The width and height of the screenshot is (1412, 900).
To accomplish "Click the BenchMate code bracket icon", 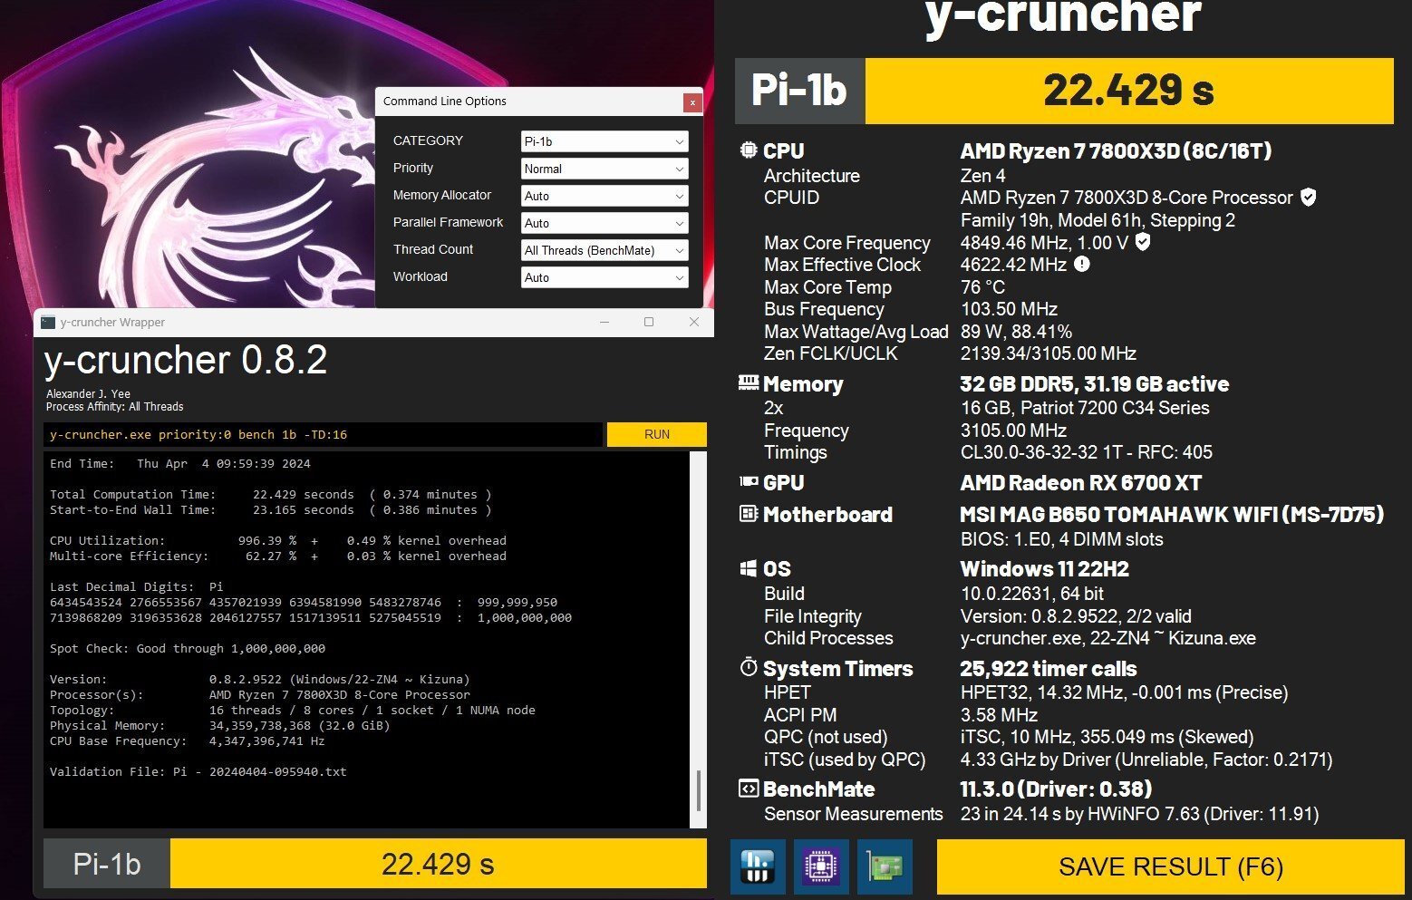I will click(x=749, y=789).
